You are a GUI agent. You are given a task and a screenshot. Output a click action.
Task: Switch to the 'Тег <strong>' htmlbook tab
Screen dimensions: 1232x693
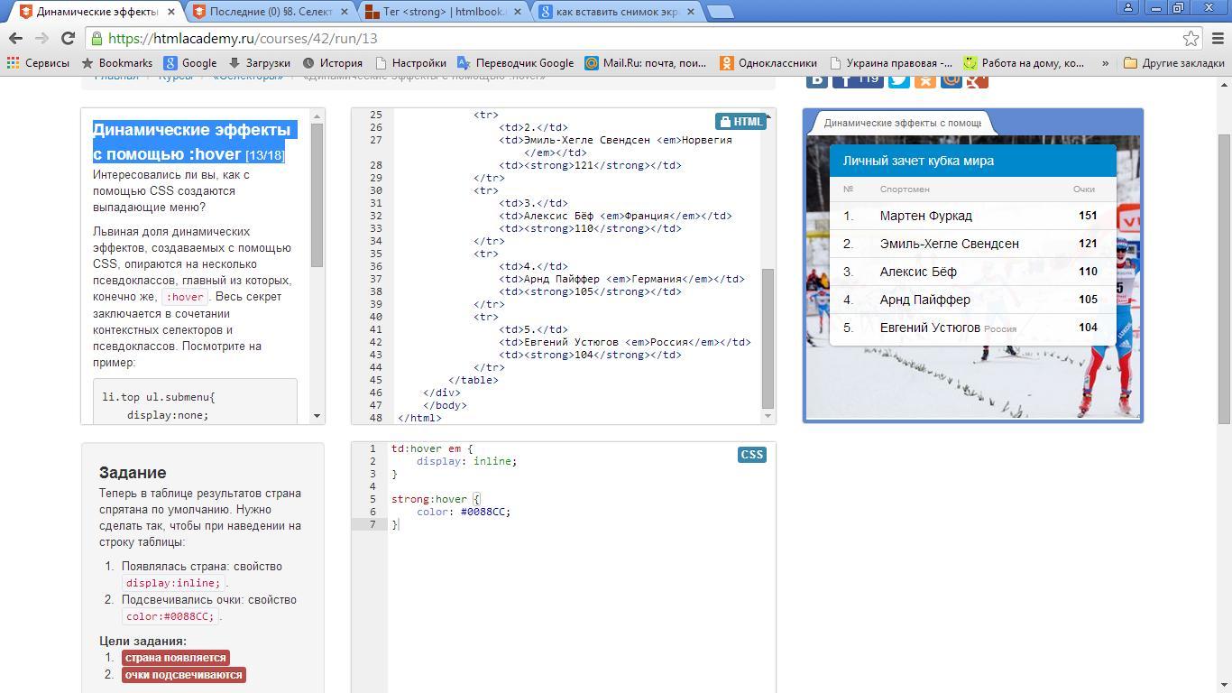click(x=443, y=12)
